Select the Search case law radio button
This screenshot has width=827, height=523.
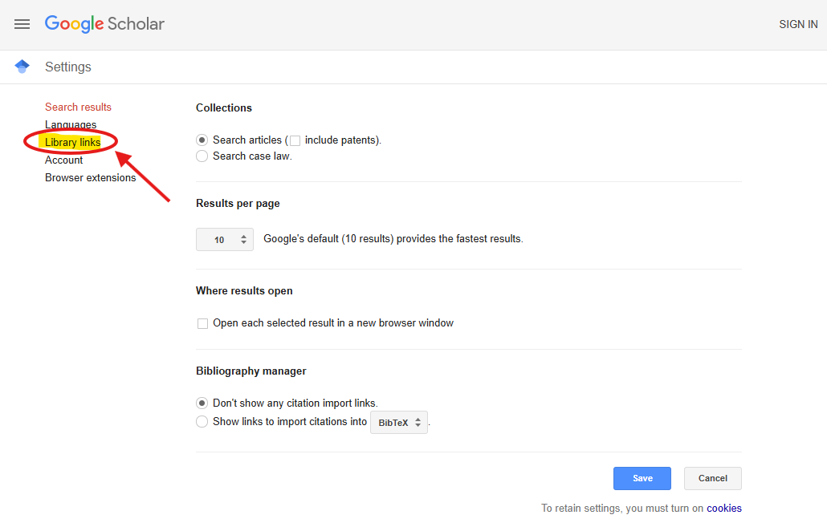202,156
